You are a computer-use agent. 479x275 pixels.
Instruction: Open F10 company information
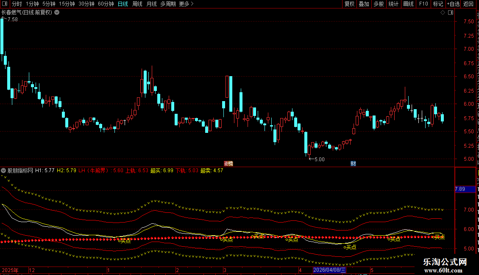click(x=423, y=4)
